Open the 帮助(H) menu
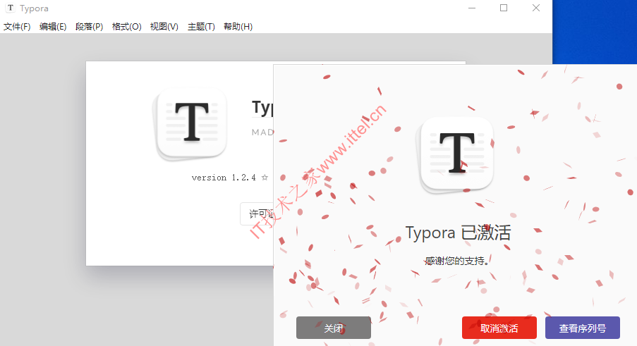The height and width of the screenshot is (346, 637). (x=238, y=27)
